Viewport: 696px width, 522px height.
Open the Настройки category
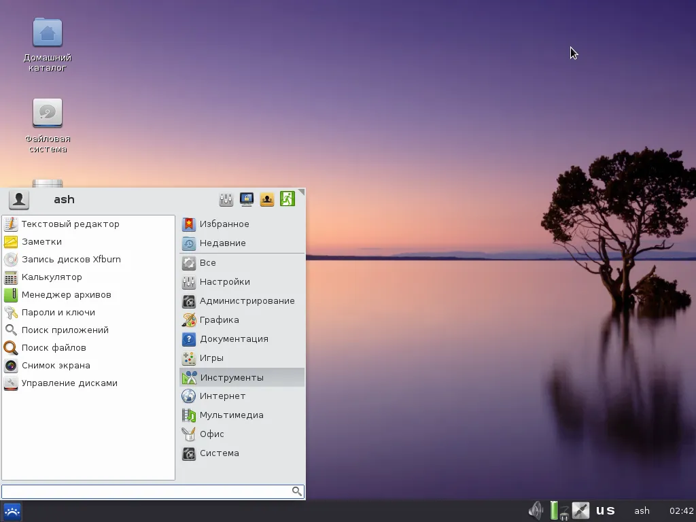(x=242, y=282)
